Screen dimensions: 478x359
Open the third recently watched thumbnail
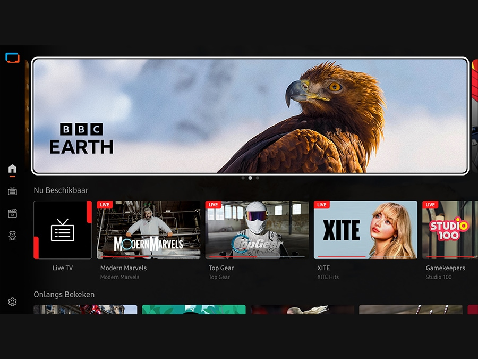pyautogui.click(x=302, y=310)
